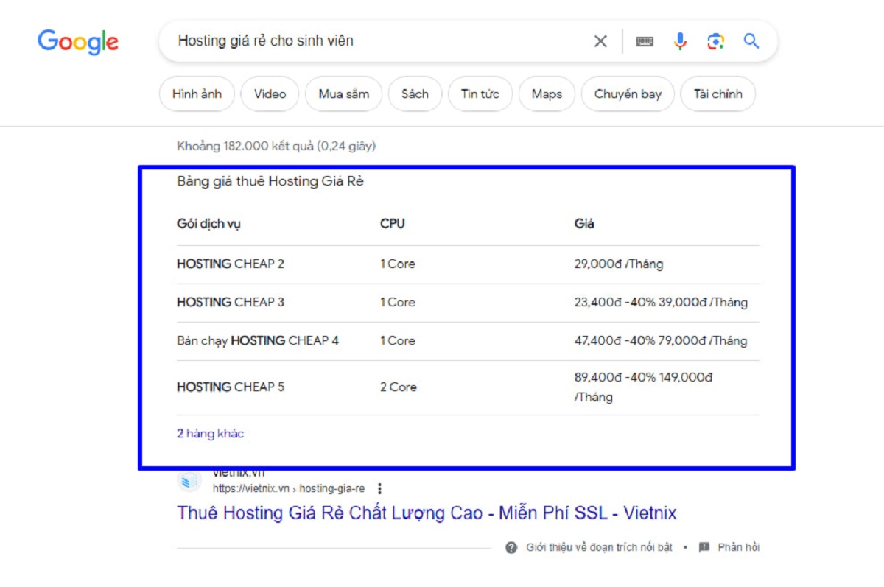
Task: Open the Google logo homepage link
Action: [x=78, y=42]
